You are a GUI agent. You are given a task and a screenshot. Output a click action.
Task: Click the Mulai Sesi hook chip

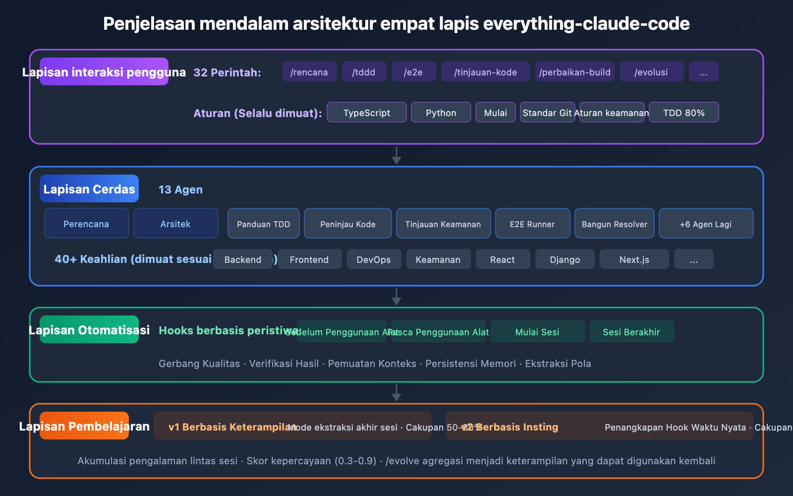click(538, 332)
